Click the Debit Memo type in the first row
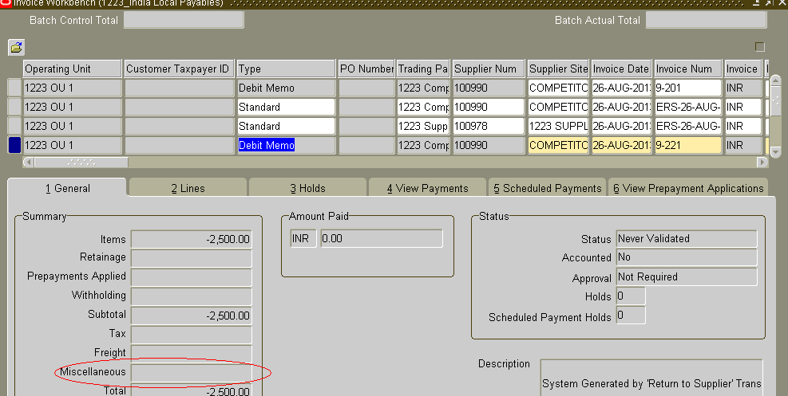Screen dimensions: 788x396 click(286, 88)
